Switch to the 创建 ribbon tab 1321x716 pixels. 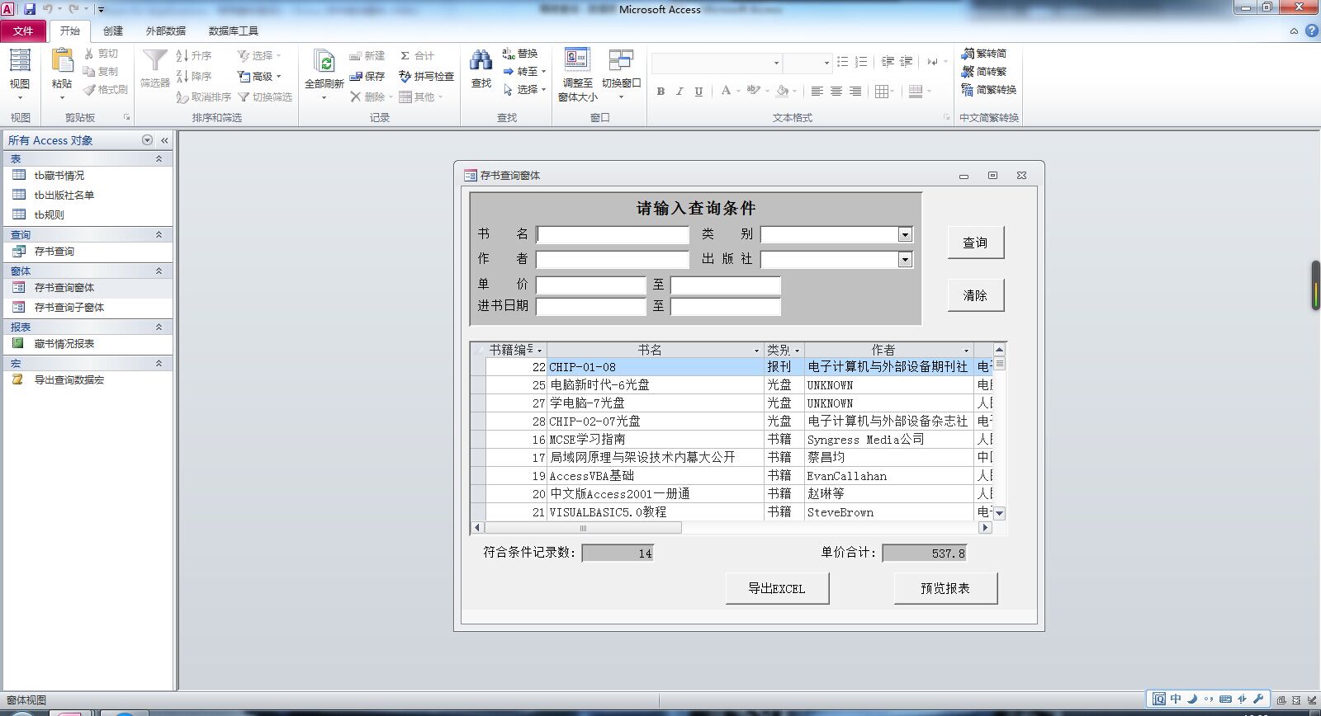click(113, 31)
